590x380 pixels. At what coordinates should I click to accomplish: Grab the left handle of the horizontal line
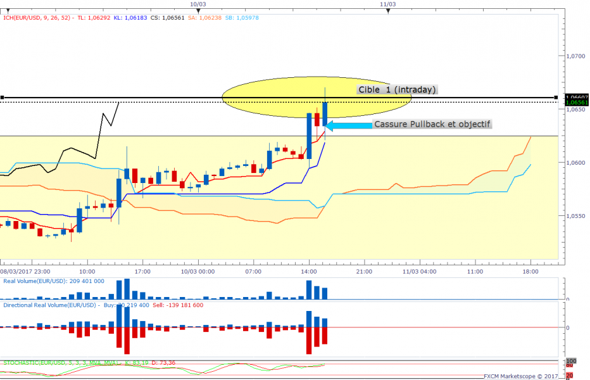point(3,98)
